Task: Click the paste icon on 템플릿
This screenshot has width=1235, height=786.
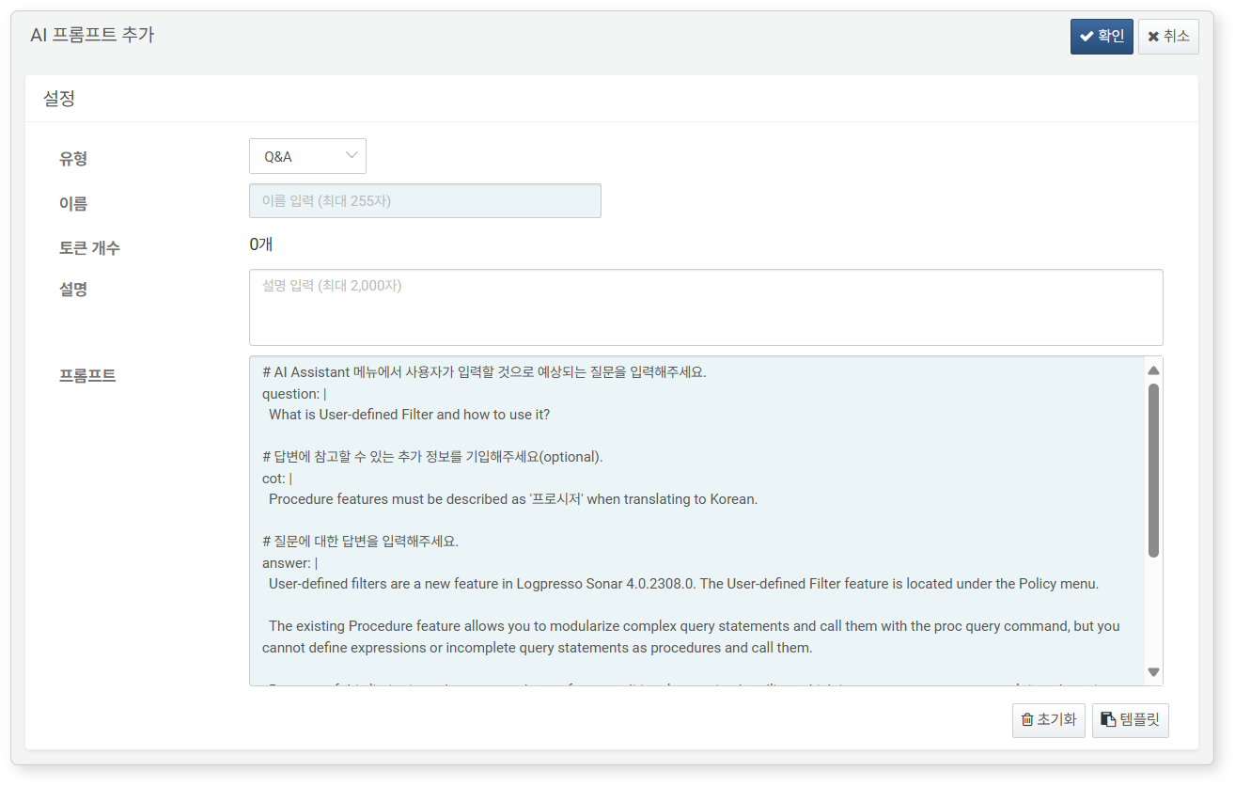Action: (1109, 720)
